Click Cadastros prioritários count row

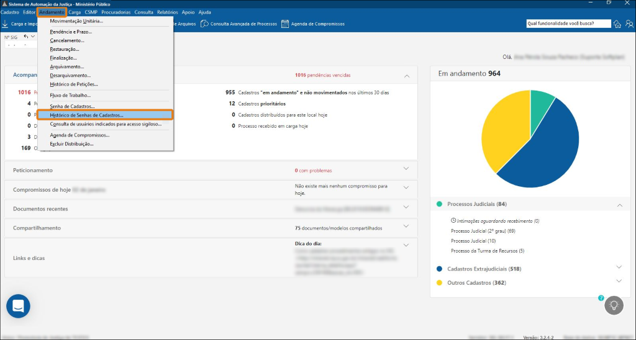pos(257,104)
